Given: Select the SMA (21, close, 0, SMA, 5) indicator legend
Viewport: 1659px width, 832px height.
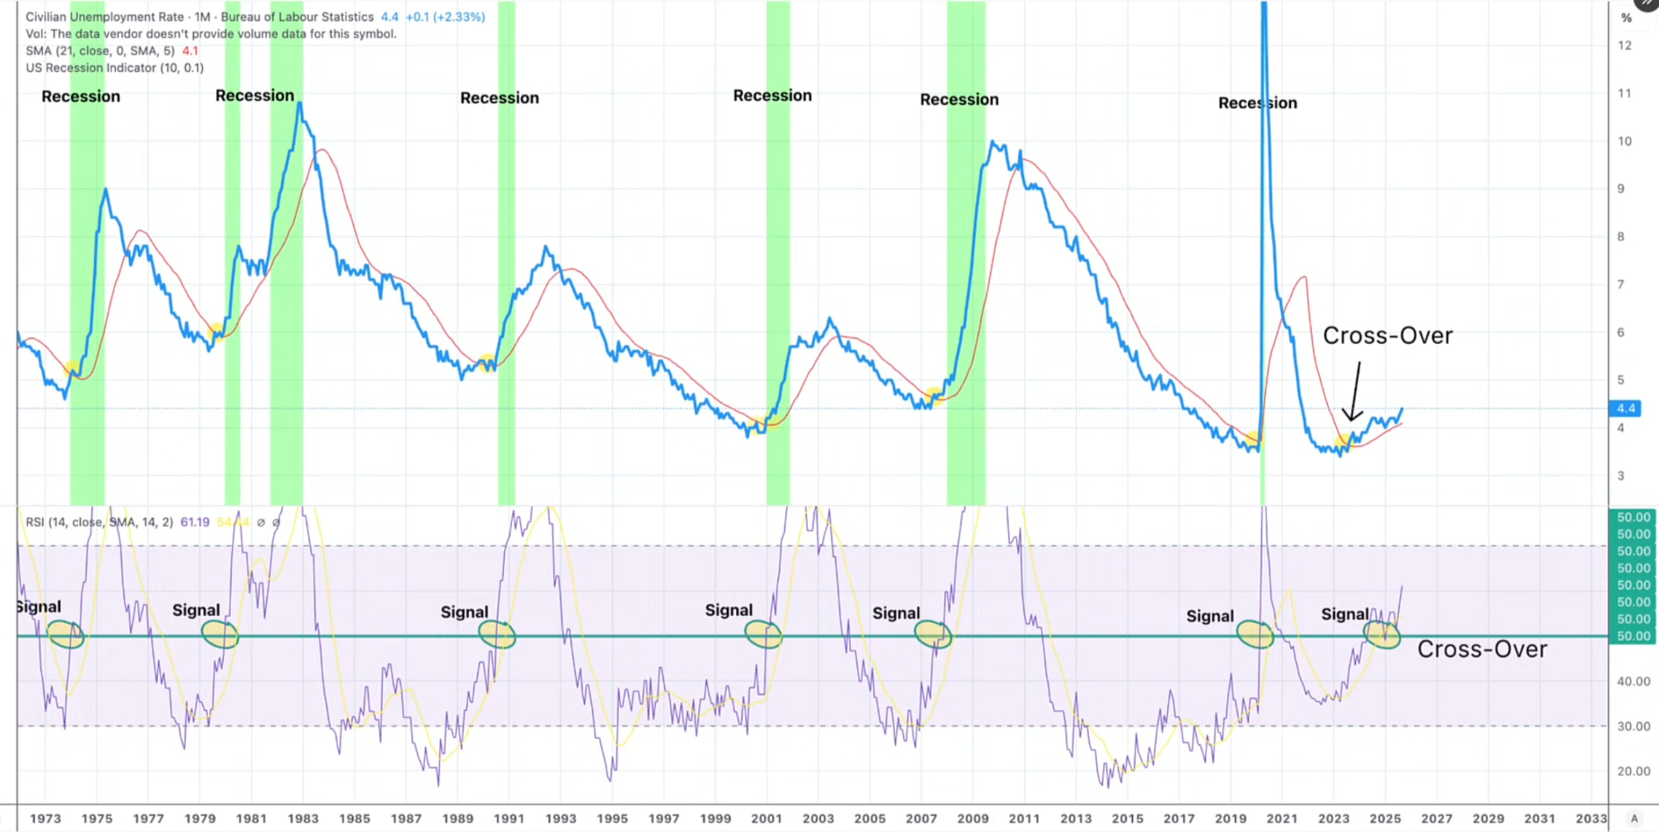Looking at the screenshot, I should pos(100,51).
